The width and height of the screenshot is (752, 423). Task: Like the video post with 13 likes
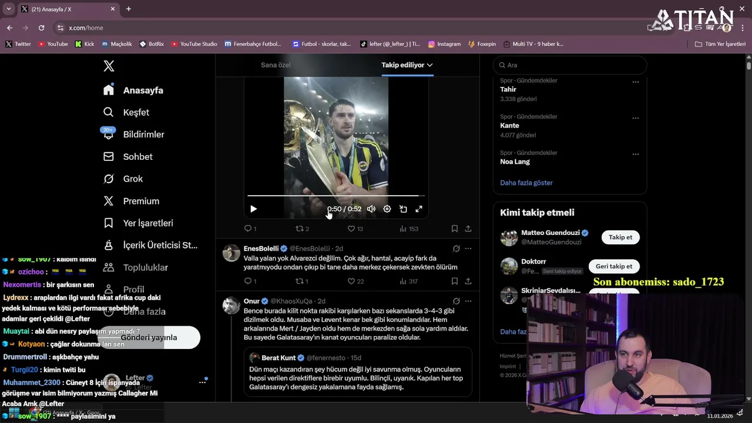pyautogui.click(x=355, y=229)
